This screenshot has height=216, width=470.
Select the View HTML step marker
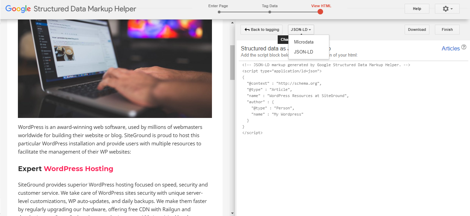pos(320,12)
